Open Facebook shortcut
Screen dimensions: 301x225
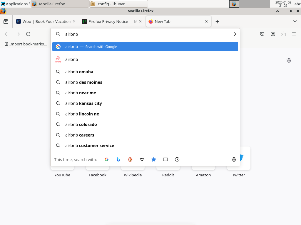(98, 175)
